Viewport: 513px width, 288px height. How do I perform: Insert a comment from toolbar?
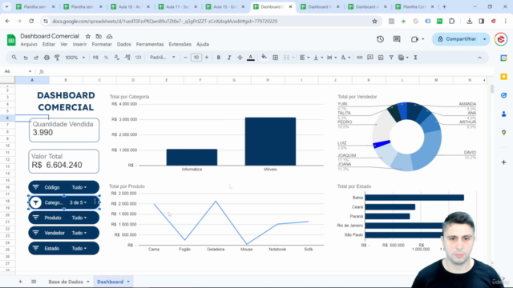(370, 58)
